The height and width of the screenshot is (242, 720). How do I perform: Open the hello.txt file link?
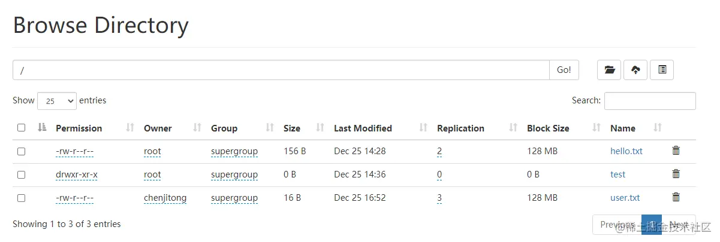click(626, 151)
